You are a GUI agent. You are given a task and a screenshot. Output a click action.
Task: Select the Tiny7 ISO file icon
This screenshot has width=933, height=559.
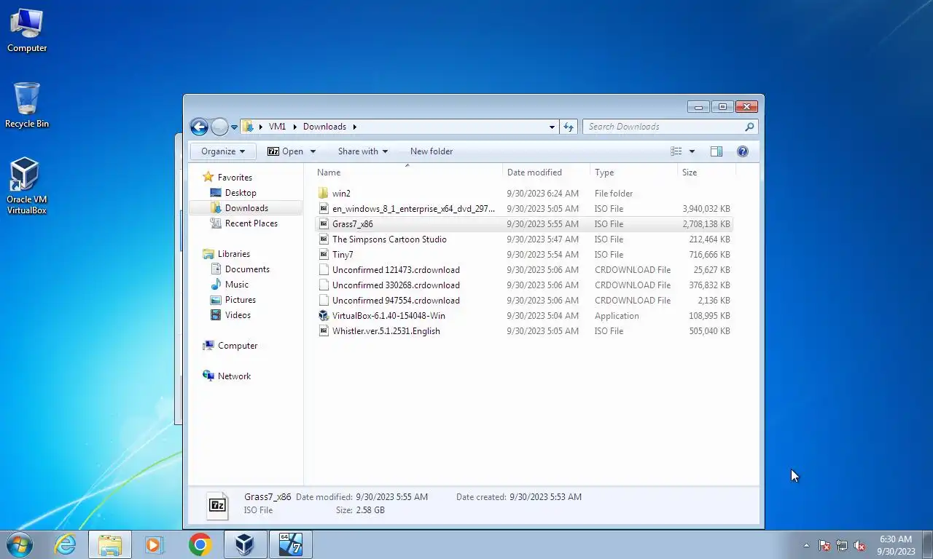(324, 255)
